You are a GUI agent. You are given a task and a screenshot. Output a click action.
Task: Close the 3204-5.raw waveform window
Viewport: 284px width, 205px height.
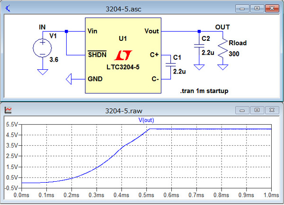271,110
